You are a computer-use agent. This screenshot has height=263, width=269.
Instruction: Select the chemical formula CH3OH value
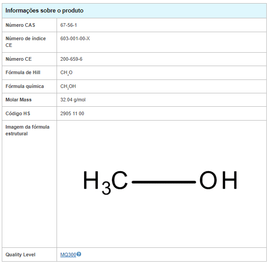click(68, 87)
